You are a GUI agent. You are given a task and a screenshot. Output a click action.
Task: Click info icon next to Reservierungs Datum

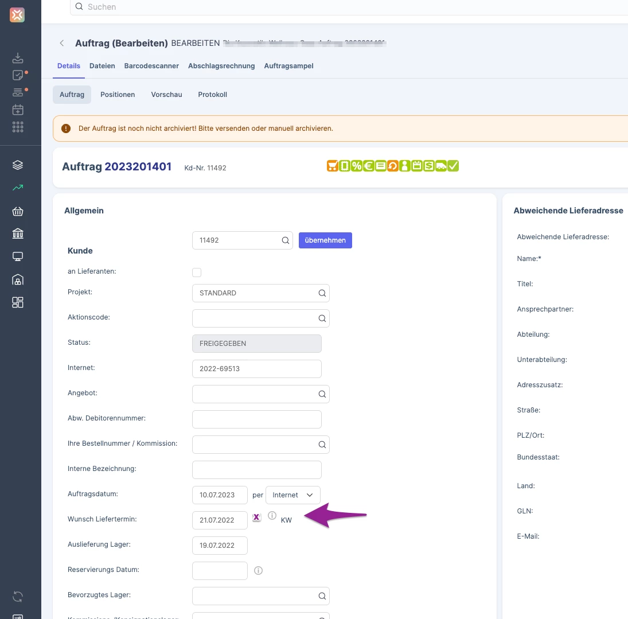[x=258, y=570]
